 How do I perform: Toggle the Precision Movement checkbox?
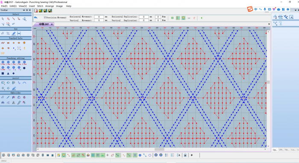45,17
